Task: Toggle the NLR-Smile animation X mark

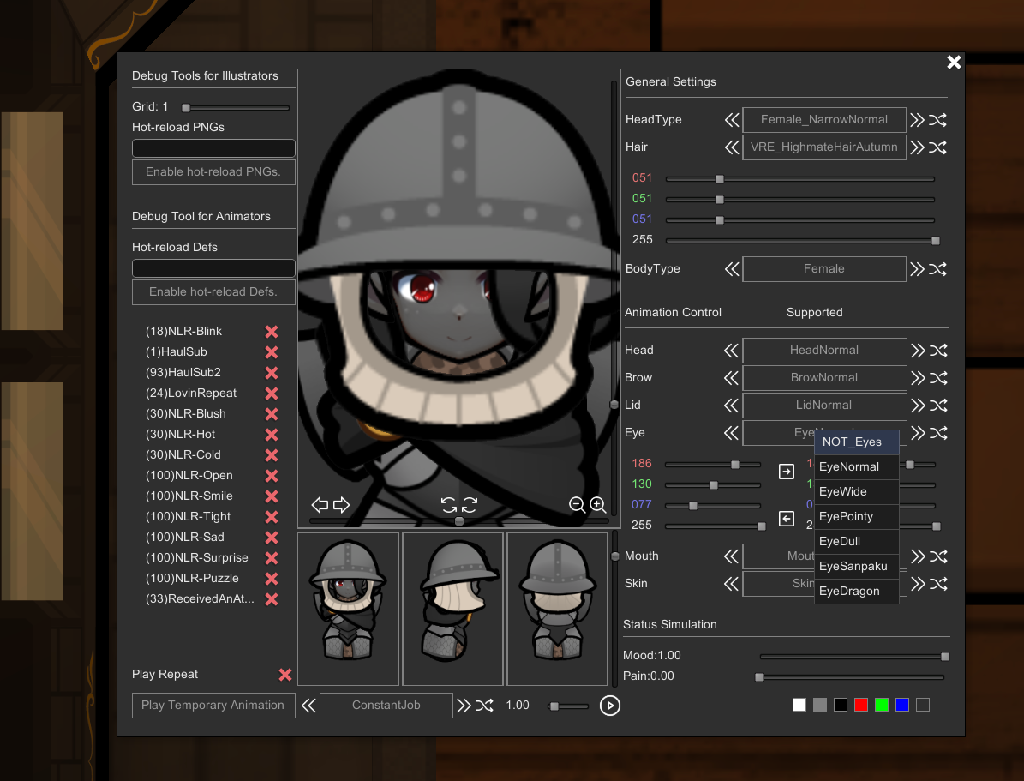Action: coord(272,496)
